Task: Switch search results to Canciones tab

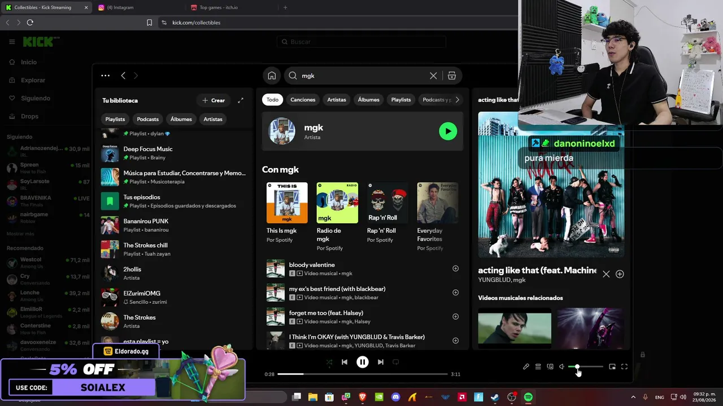Action: coord(303,100)
